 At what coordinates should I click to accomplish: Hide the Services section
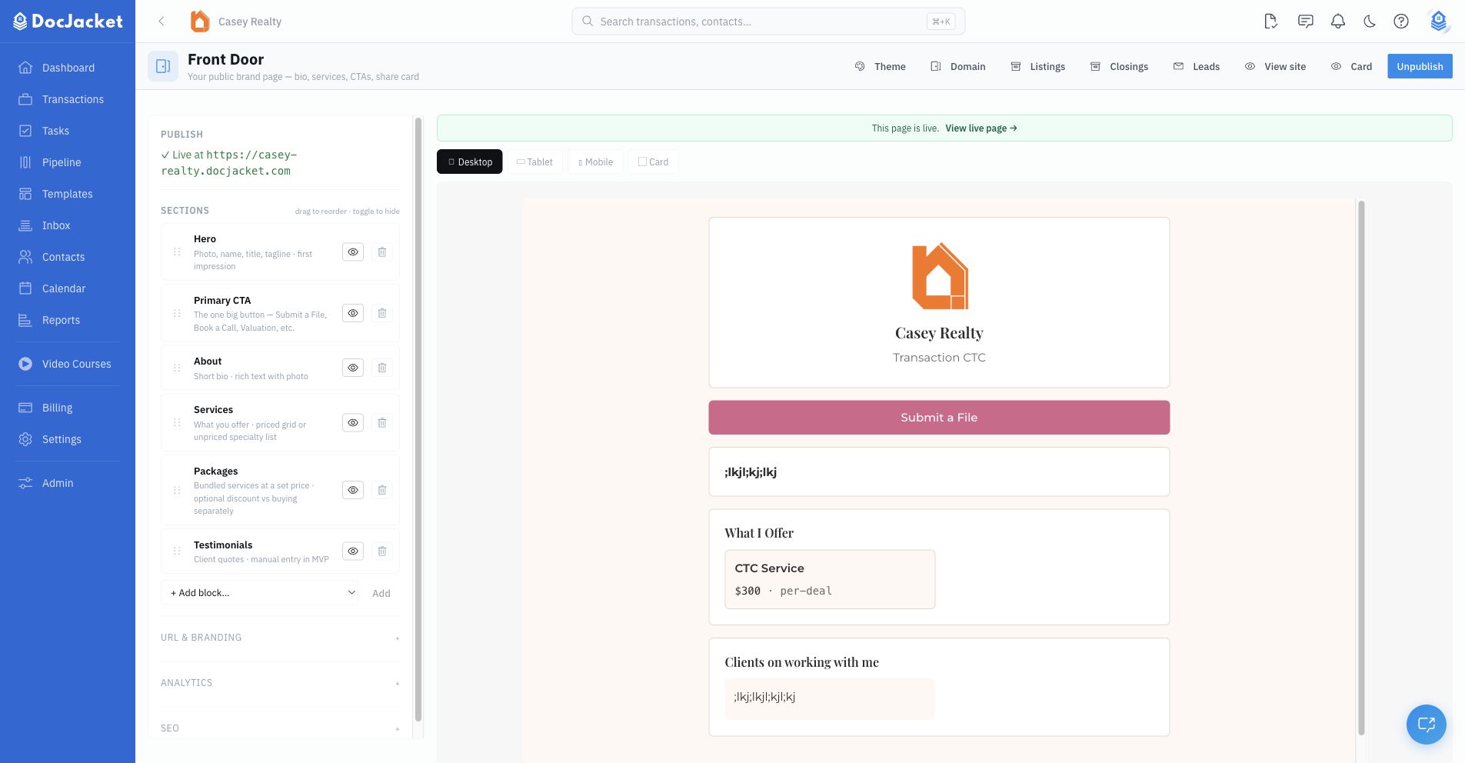point(353,423)
